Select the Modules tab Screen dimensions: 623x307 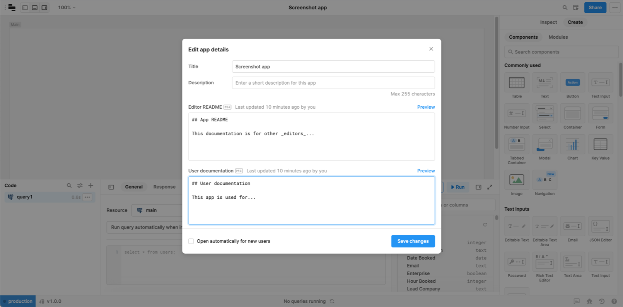[558, 37]
